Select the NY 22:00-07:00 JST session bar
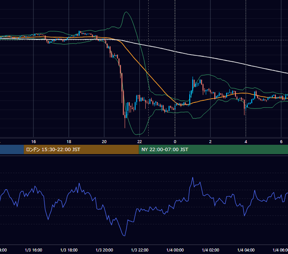288x254 pixels. tap(213, 149)
